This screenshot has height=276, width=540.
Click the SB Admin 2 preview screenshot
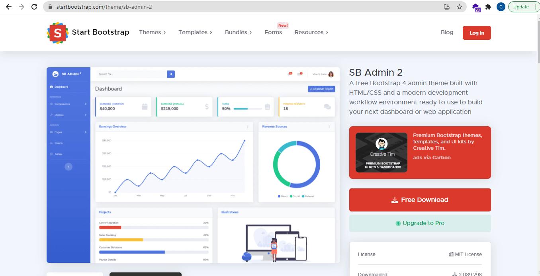[193, 165]
